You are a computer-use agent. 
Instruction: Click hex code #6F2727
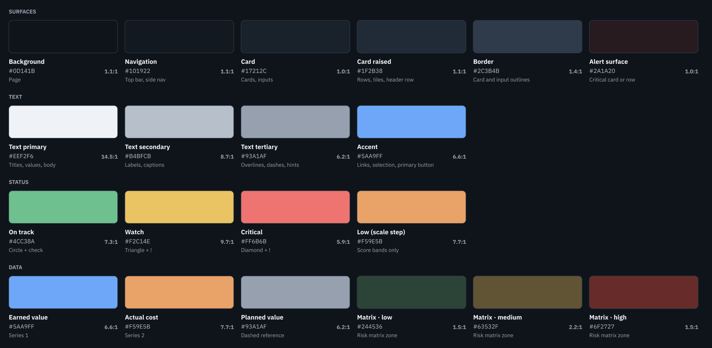pos(602,327)
